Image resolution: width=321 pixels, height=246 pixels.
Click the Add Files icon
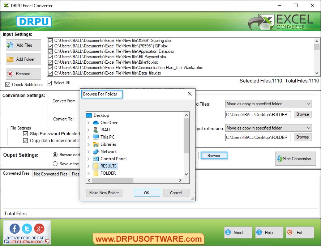click(10, 45)
